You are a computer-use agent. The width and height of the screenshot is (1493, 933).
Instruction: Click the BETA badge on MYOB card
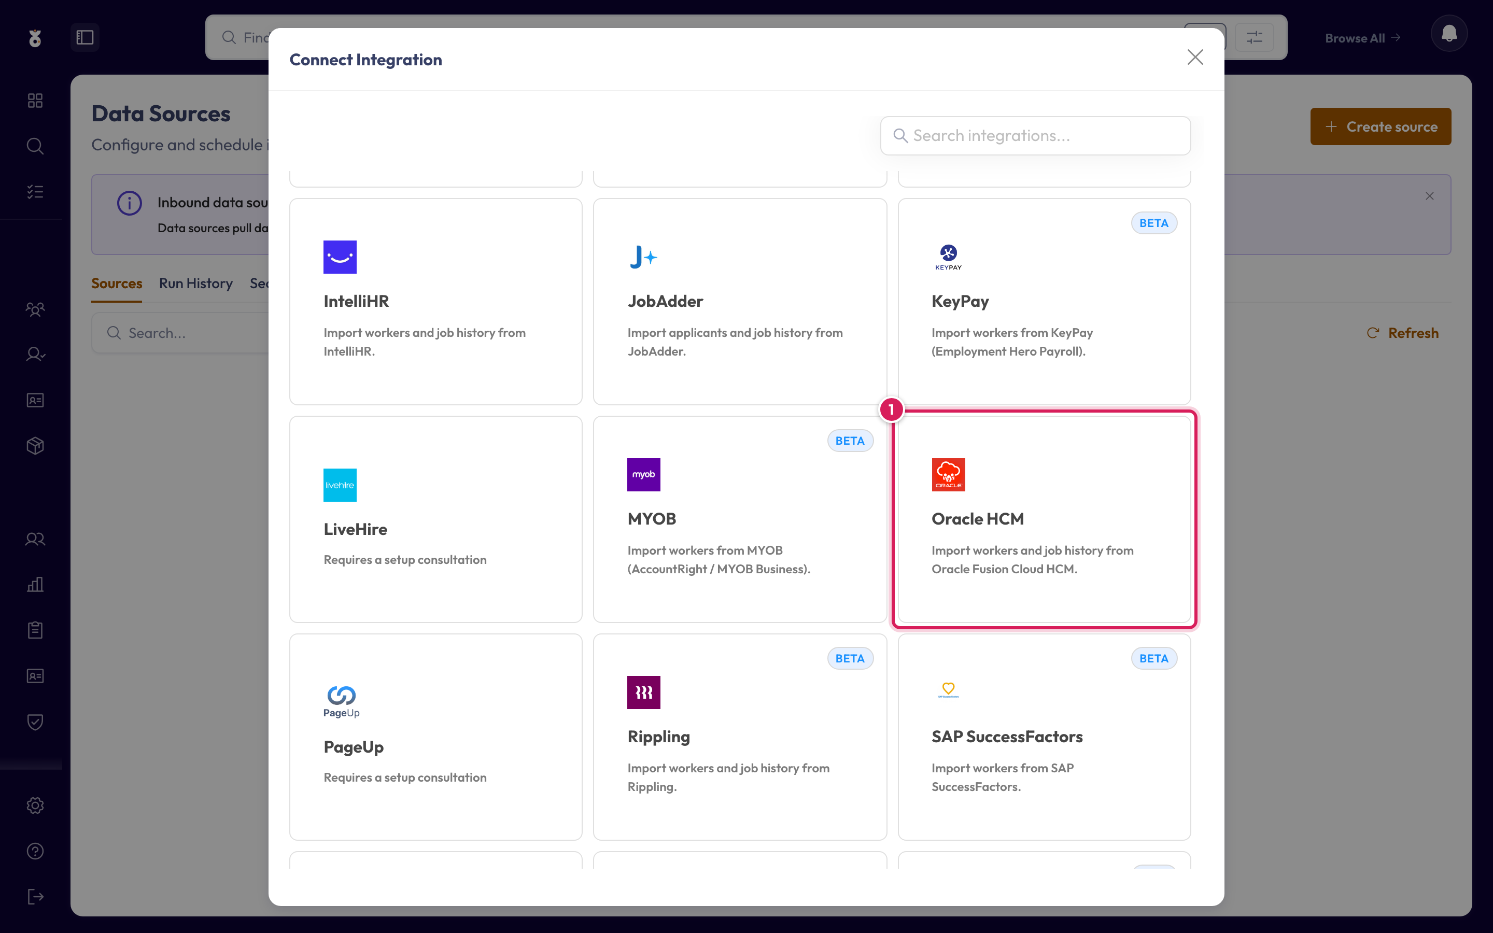pos(850,441)
